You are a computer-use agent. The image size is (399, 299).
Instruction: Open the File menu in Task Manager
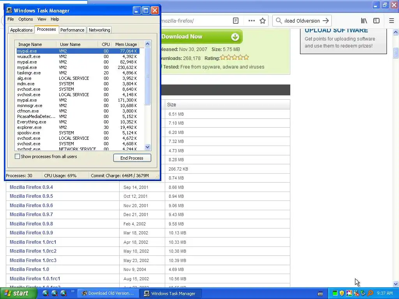(x=11, y=19)
